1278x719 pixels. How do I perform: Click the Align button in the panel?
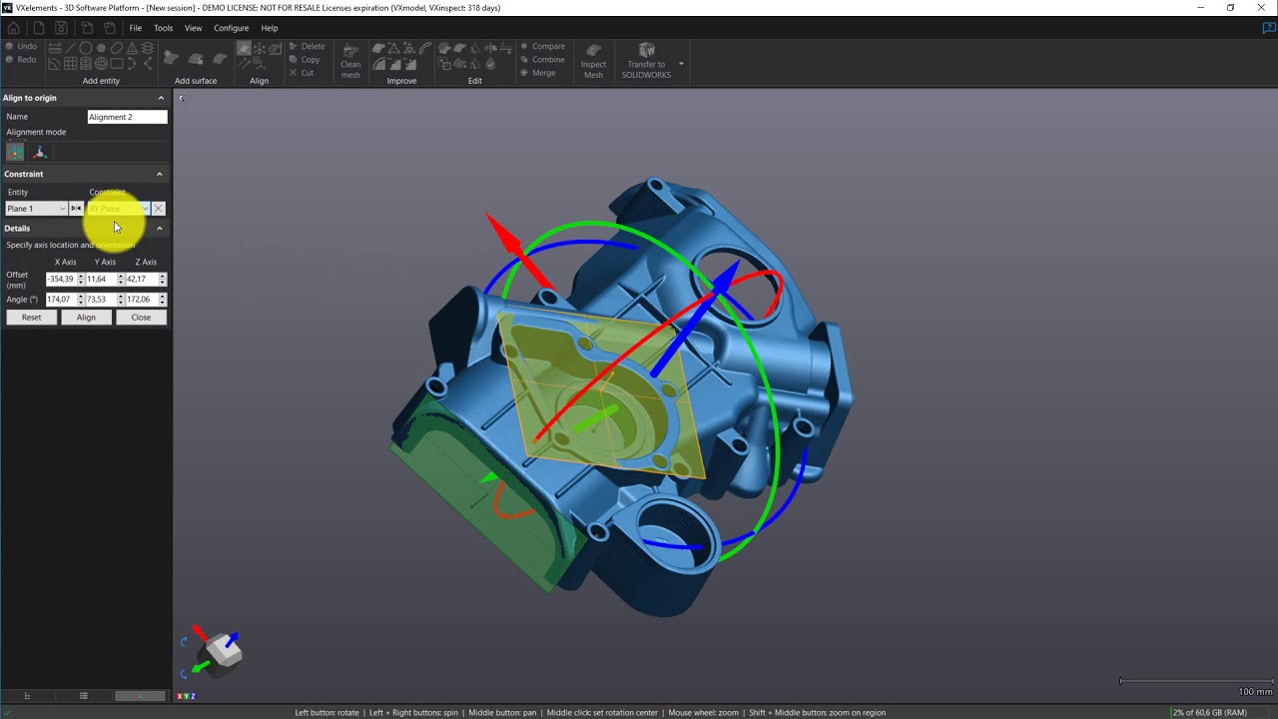click(x=86, y=318)
